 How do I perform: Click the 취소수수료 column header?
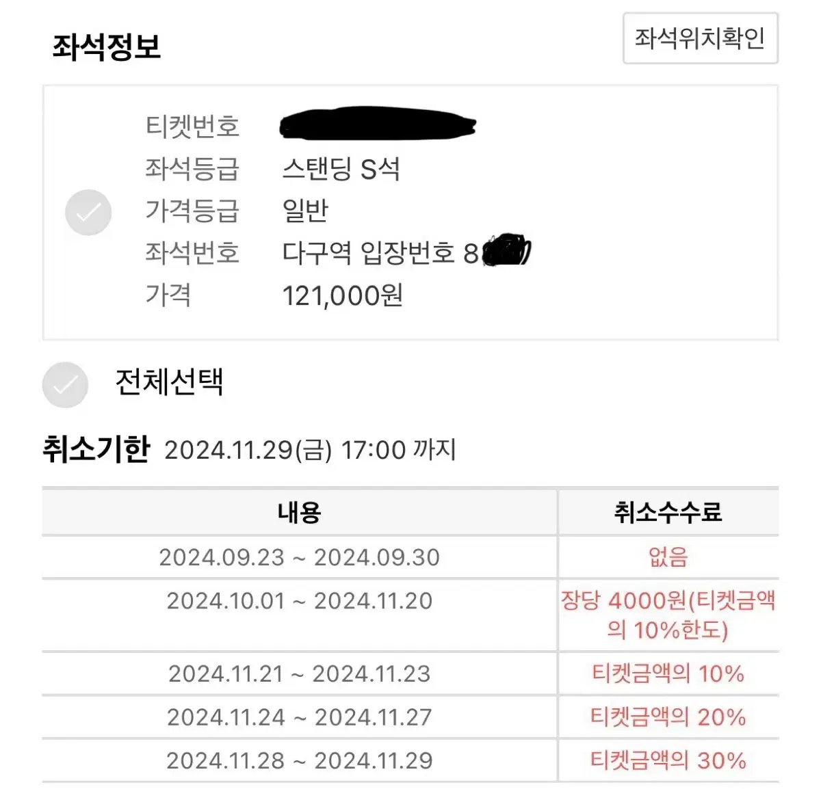point(668,511)
